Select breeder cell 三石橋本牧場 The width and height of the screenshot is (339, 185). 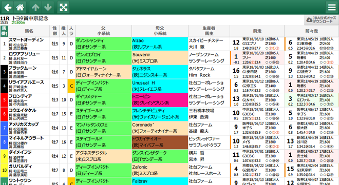point(209,114)
